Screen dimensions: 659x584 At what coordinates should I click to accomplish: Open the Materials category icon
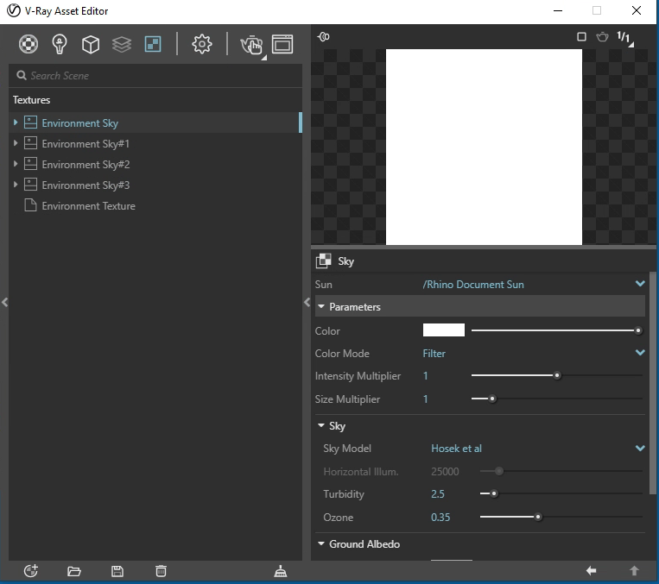[29, 44]
